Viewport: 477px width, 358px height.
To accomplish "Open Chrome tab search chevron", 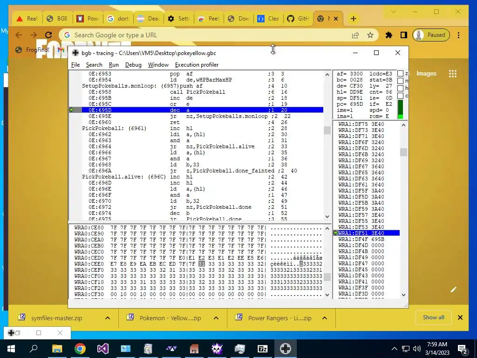I will (x=393, y=12).
